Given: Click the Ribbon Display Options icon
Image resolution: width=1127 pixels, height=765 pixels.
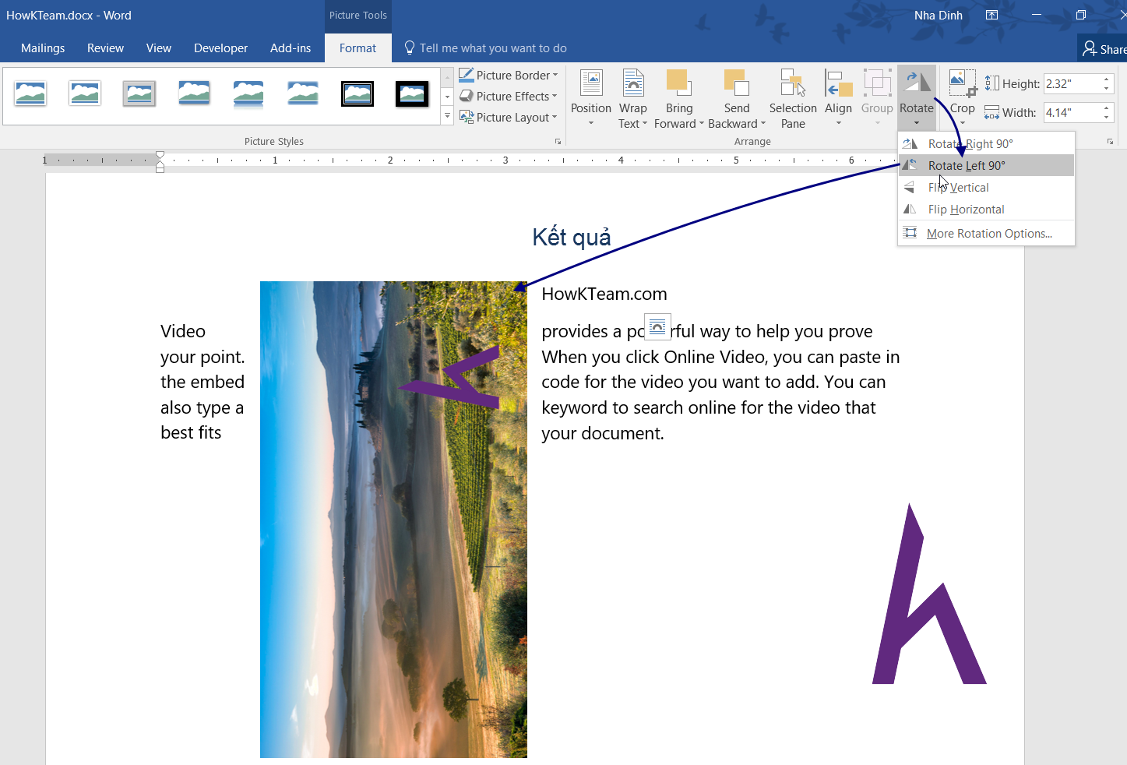Looking at the screenshot, I should coord(991,15).
